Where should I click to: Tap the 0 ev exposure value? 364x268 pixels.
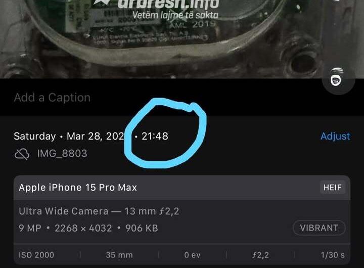point(193,255)
